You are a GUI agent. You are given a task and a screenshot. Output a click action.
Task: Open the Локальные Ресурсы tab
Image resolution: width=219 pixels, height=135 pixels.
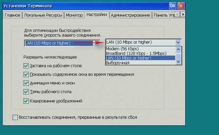43,15
